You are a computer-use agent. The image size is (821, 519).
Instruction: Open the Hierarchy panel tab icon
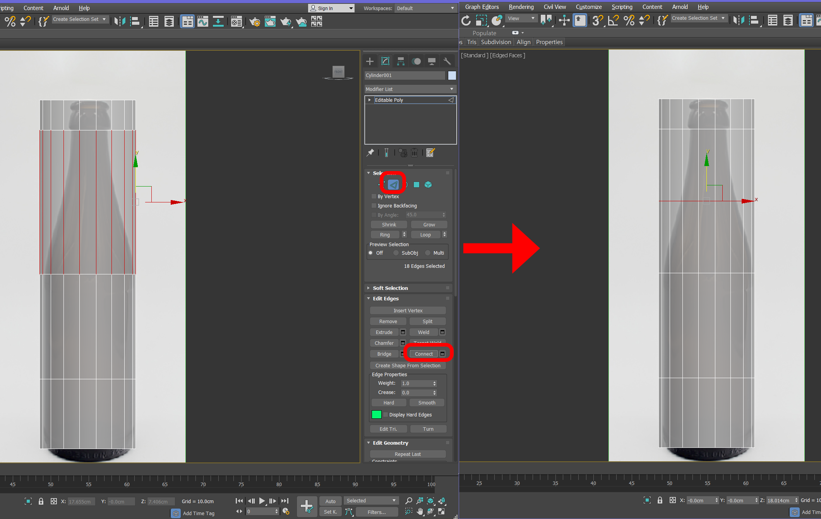click(401, 61)
